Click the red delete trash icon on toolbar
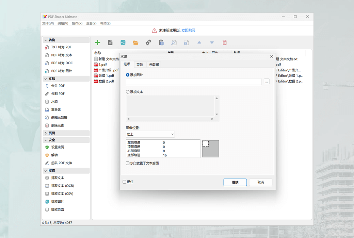The width and height of the screenshot is (354, 238). [x=225, y=42]
